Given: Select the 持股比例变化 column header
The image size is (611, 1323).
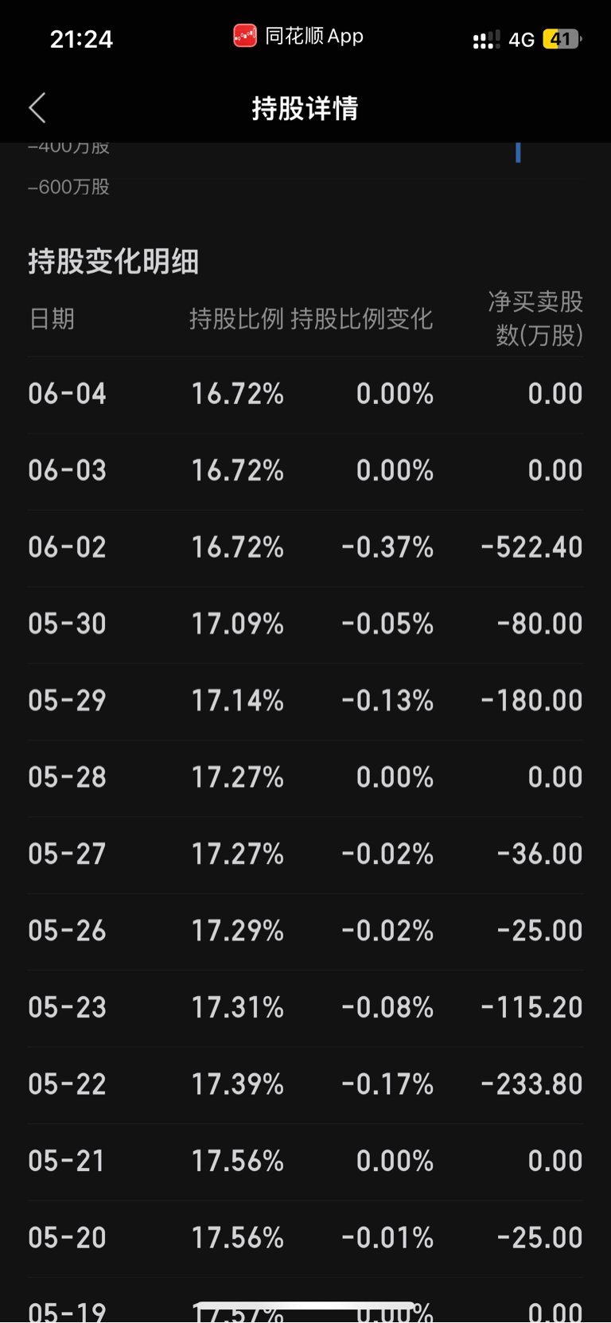Looking at the screenshot, I should tap(362, 319).
